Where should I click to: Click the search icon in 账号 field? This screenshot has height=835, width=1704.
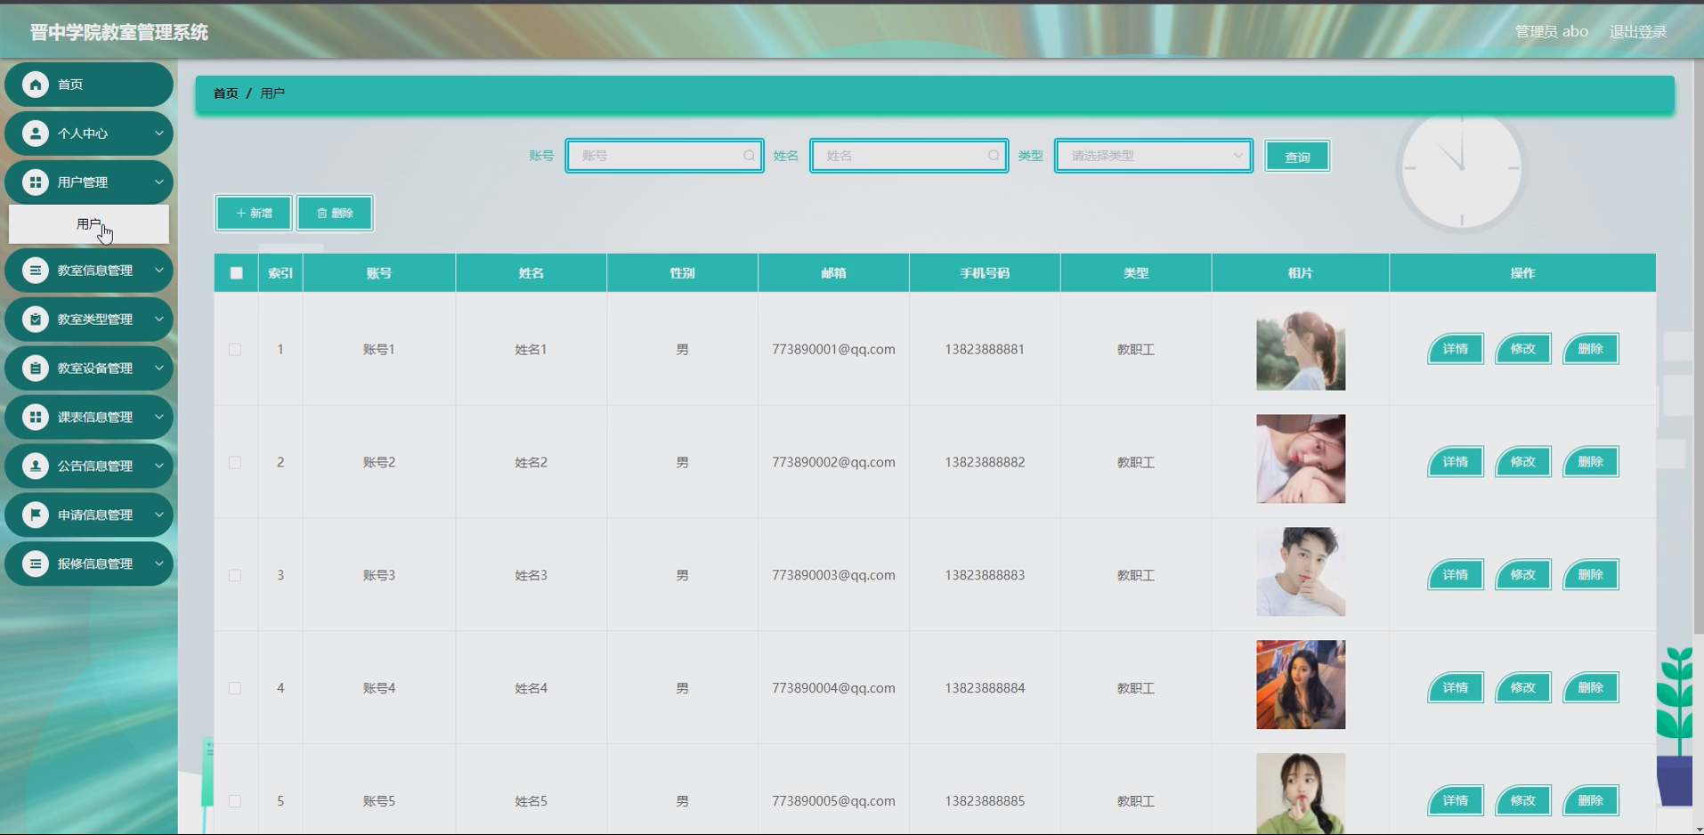(x=749, y=156)
